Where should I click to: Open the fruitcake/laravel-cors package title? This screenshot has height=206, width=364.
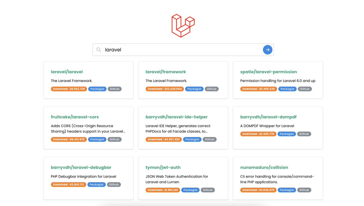[x=75, y=117]
